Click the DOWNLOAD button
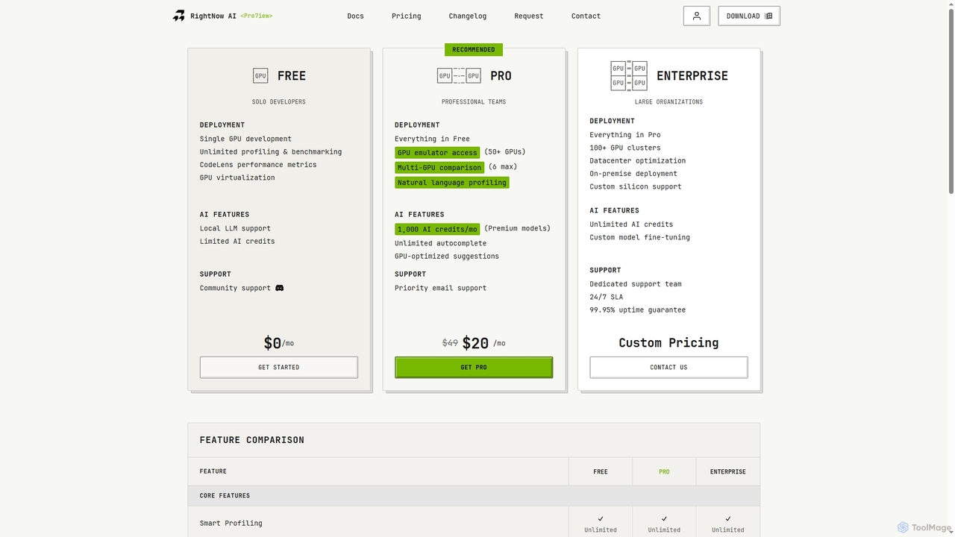This screenshot has width=955, height=537. pyautogui.click(x=749, y=16)
